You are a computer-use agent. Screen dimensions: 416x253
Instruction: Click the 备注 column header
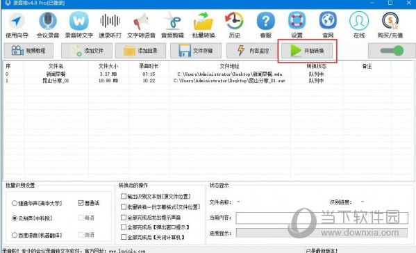[367, 66]
